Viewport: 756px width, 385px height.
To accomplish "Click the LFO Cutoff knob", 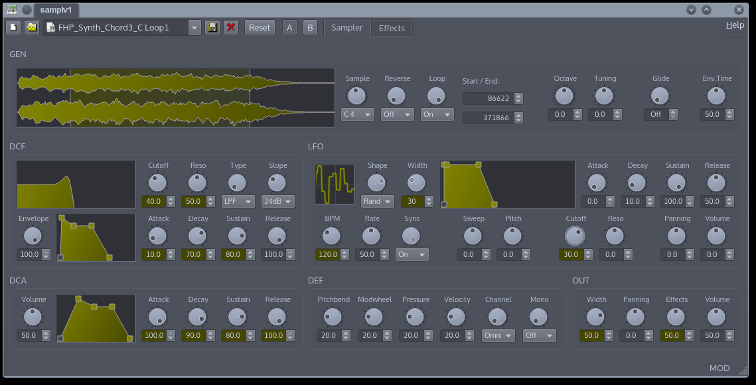I will (575, 236).
